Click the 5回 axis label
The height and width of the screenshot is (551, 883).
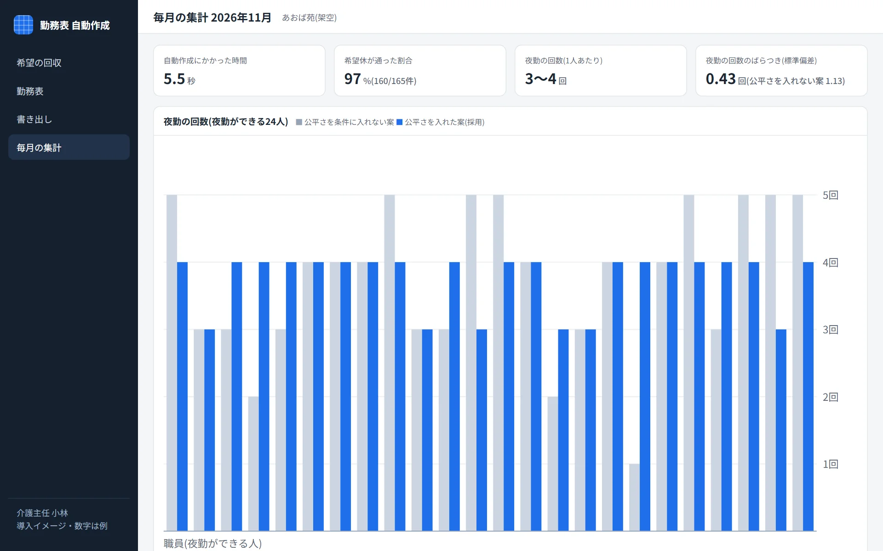click(830, 195)
